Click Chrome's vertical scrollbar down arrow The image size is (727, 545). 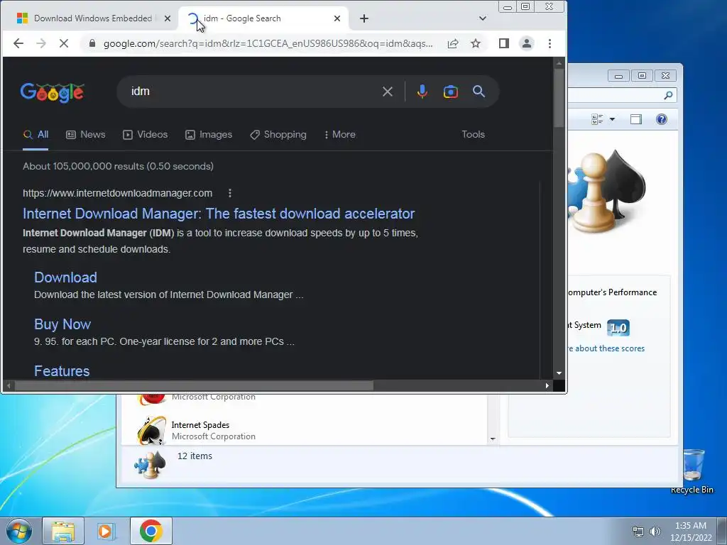(x=559, y=373)
